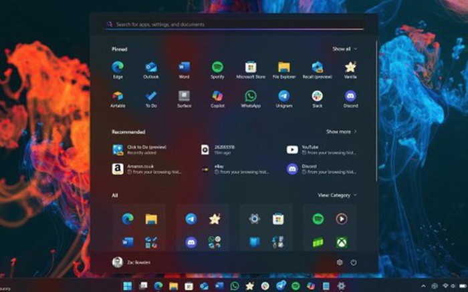Viewport: 468px width, 292px height.
Task: Open Telegram icon in the All section
Action: [191, 219]
